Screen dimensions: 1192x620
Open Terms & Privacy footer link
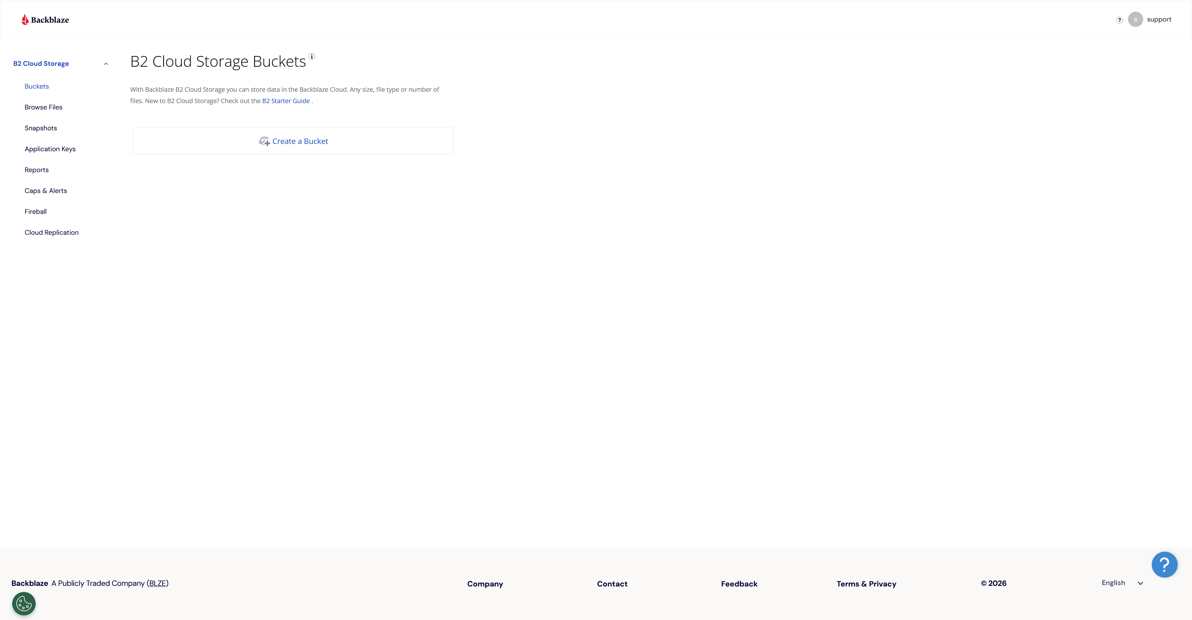click(866, 584)
